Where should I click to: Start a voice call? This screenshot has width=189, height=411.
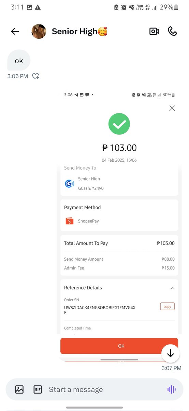pos(173,32)
